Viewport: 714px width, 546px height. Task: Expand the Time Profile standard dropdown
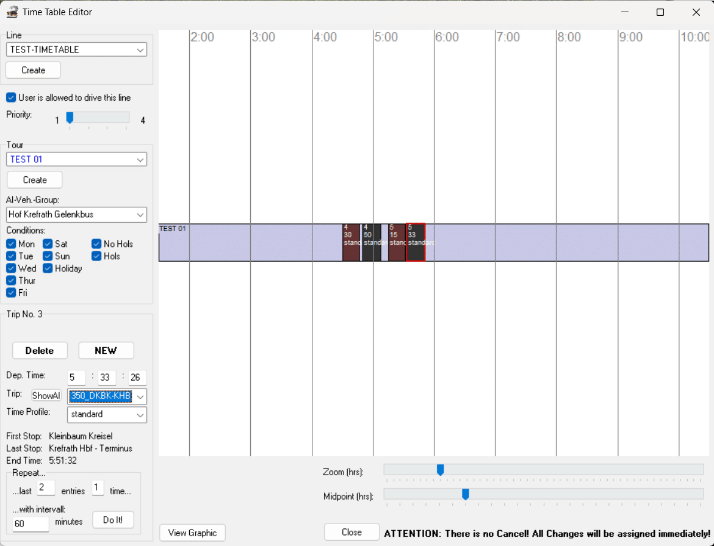(x=107, y=415)
